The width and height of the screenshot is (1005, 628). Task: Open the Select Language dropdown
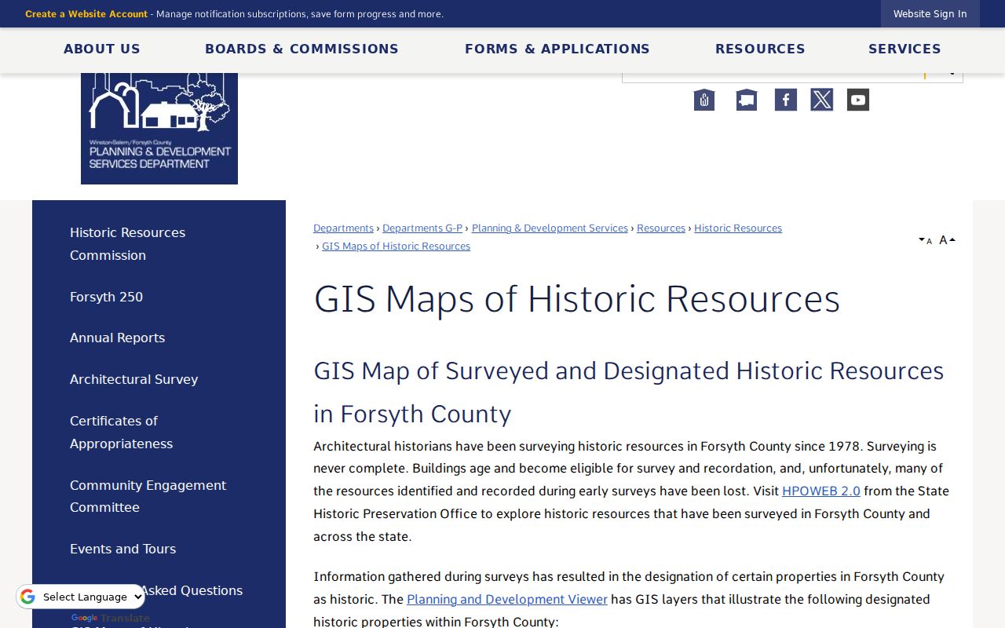click(x=82, y=597)
